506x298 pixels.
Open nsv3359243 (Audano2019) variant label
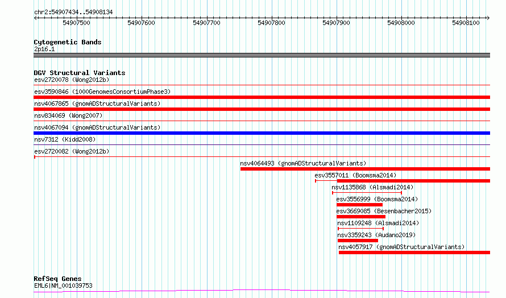(x=376, y=235)
